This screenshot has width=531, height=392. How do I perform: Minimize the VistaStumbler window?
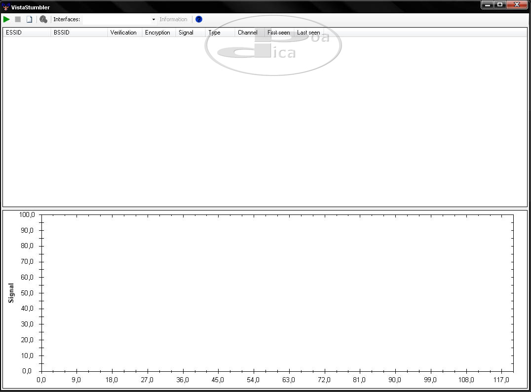point(488,4)
